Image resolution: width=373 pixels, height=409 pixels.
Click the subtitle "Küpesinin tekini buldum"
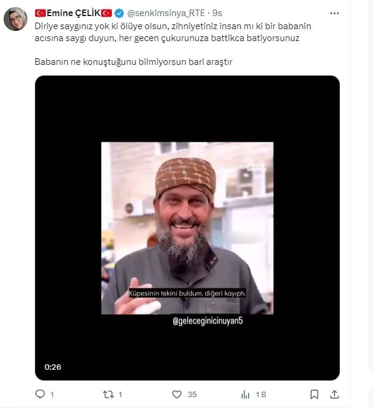pos(187,294)
